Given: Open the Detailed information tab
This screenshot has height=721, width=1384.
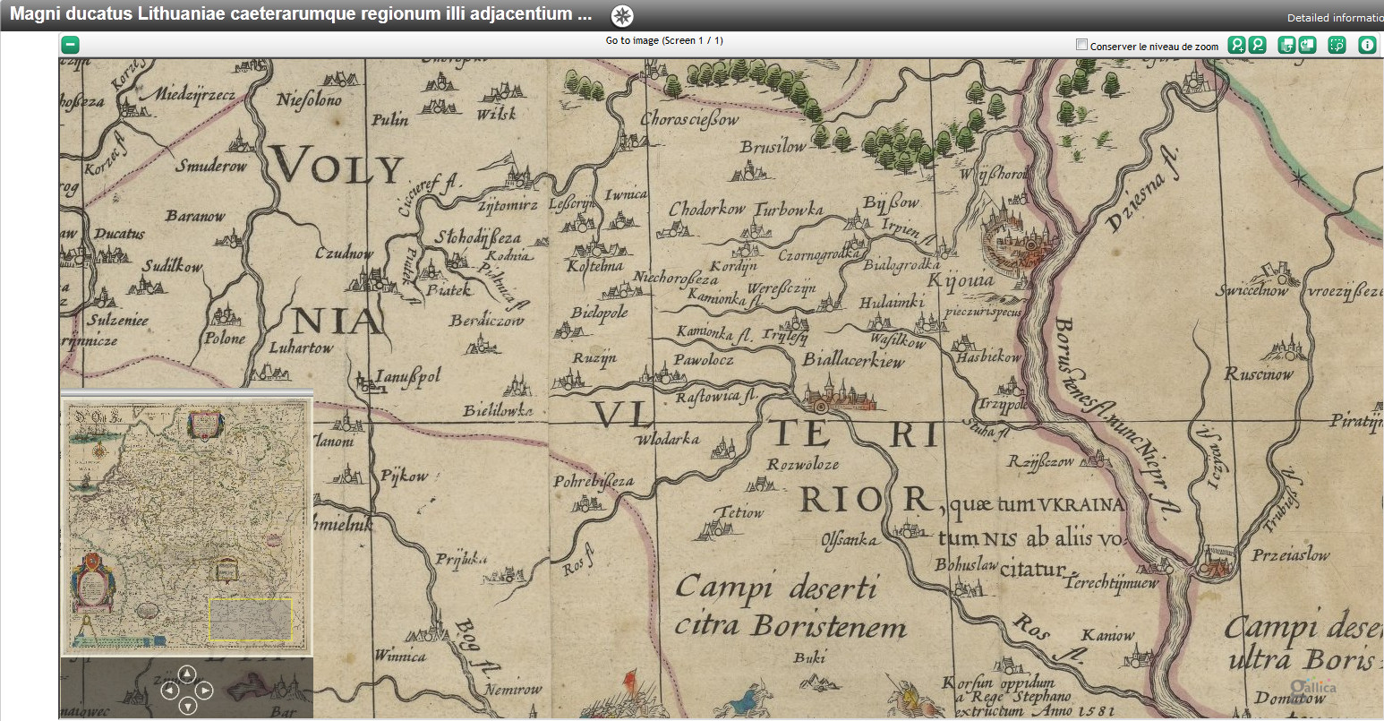Looking at the screenshot, I should pos(1334,18).
